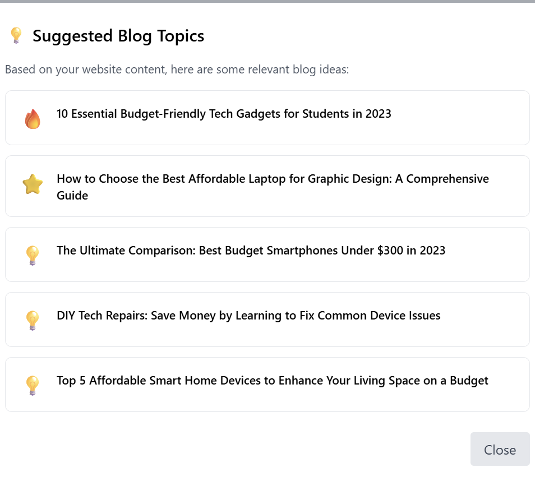Click the lightbulb icon beside Suggested Blog Topics heading
This screenshot has height=477, width=535.
16,36
